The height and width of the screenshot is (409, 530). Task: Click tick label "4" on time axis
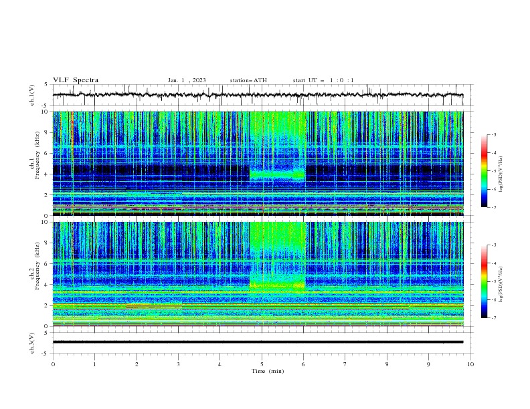coord(219,364)
